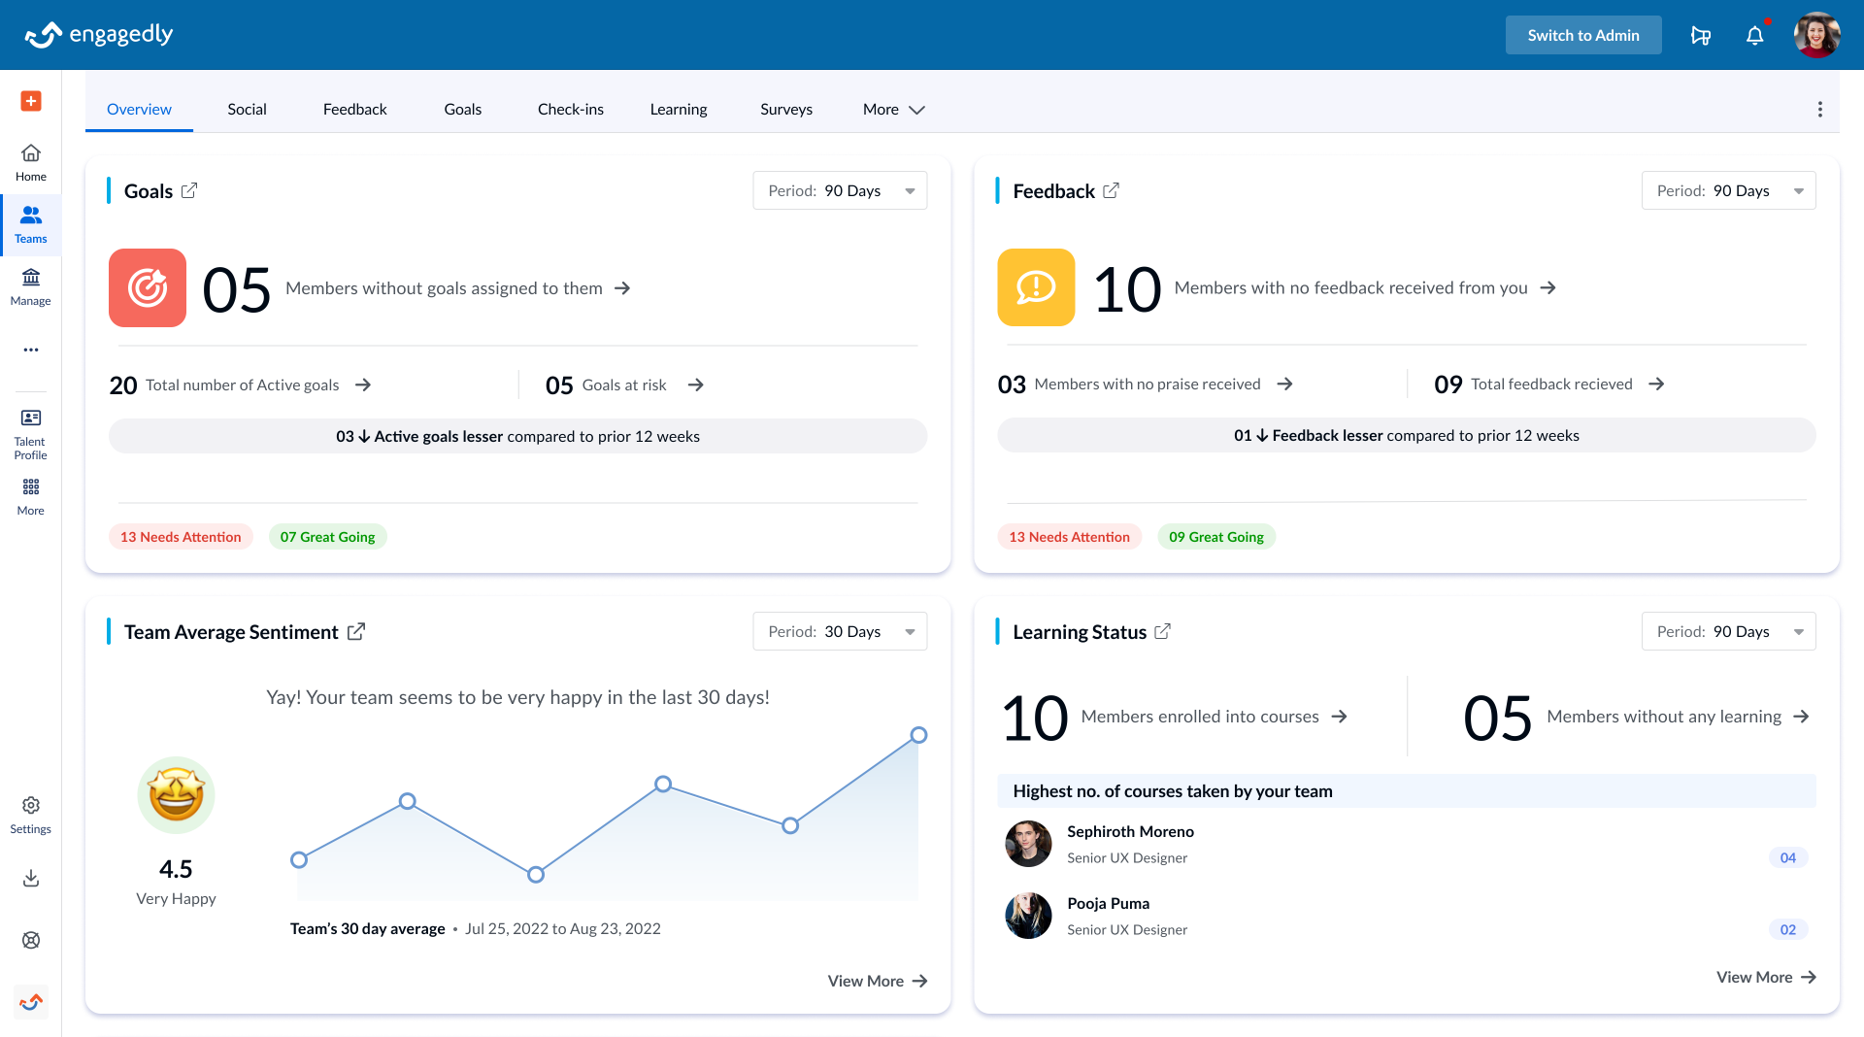
Task: Switch to the Social tab
Action: (x=247, y=110)
